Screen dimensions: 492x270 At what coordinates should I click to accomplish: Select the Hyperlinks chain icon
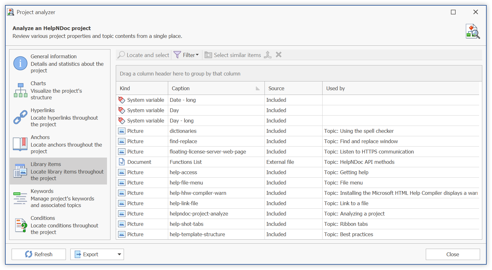[x=20, y=117]
